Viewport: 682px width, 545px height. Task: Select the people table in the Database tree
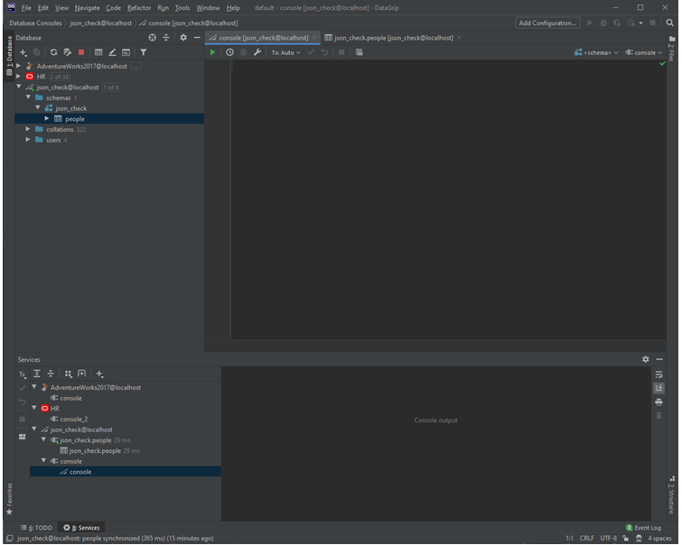pyautogui.click(x=74, y=118)
